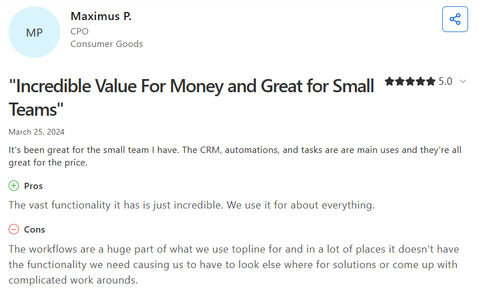
Task: Click the Cons section heading
Action: click(x=34, y=229)
